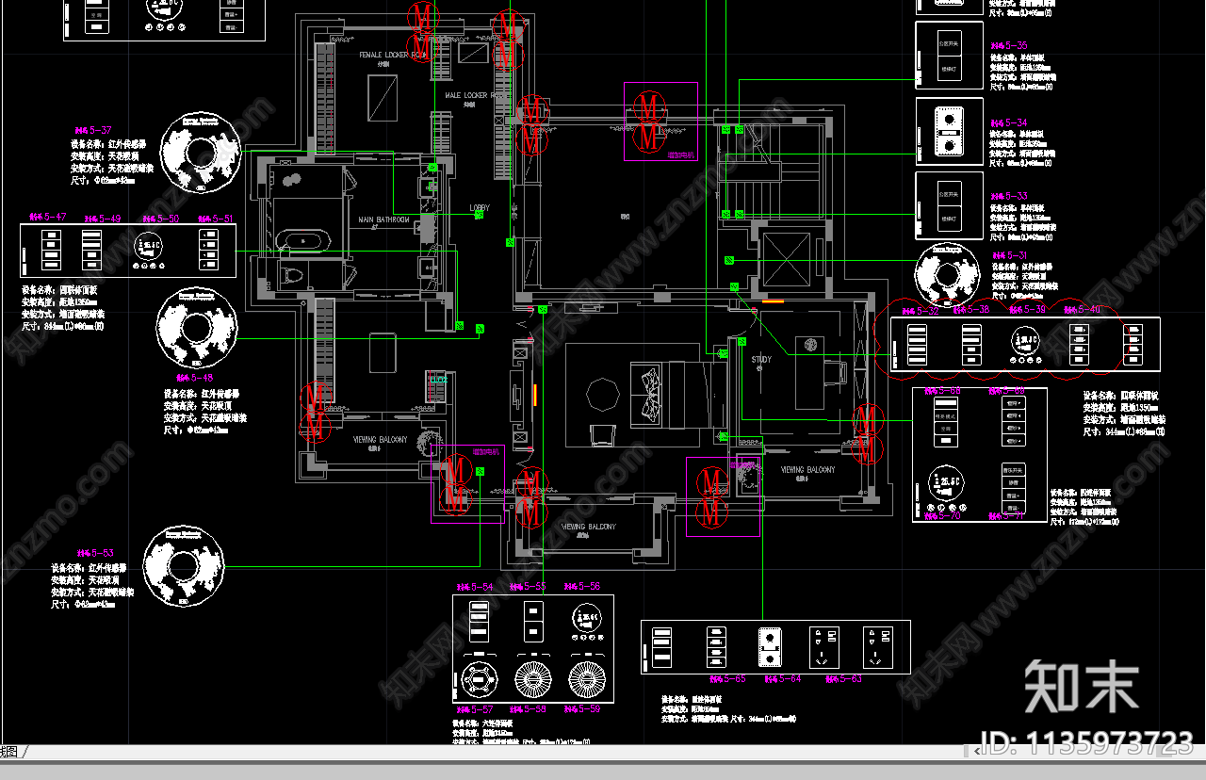
Task: Select the two-button panel under 5-55
Action: point(533,621)
